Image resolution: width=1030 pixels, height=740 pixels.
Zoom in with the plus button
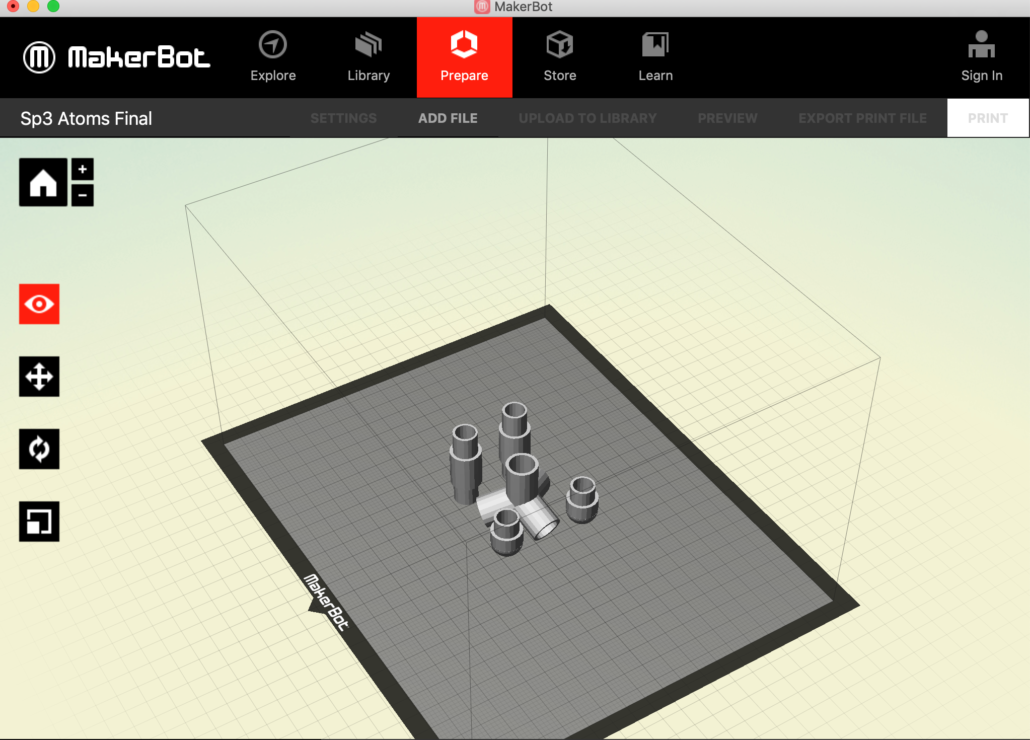click(x=83, y=170)
